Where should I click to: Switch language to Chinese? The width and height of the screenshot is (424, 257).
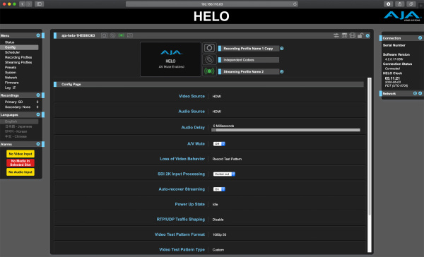(x=16, y=136)
